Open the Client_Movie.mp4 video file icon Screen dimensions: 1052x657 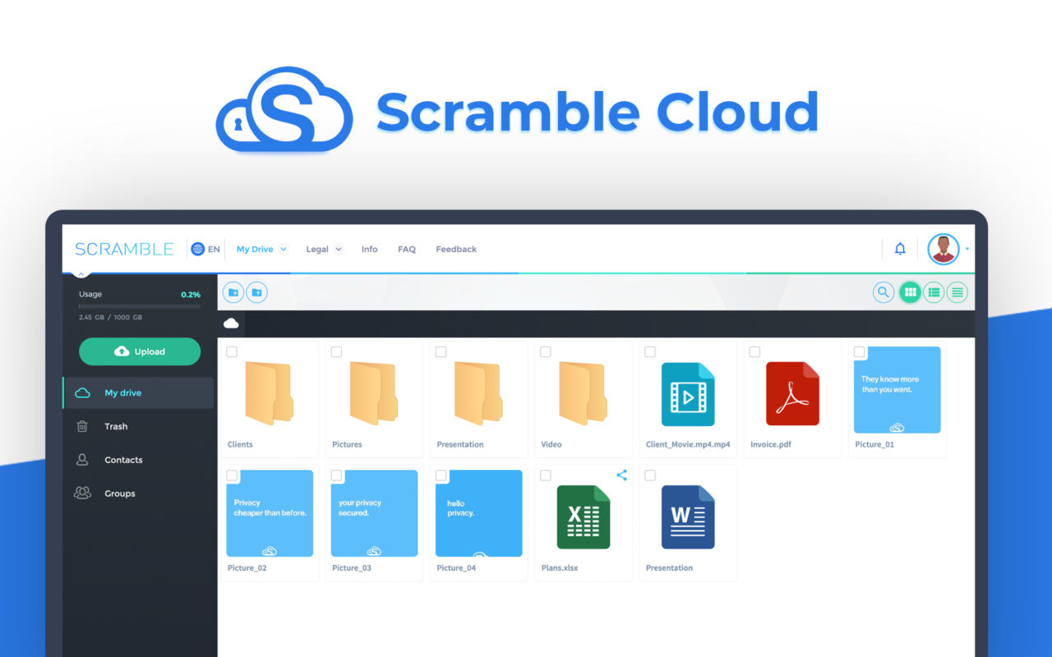coord(688,394)
